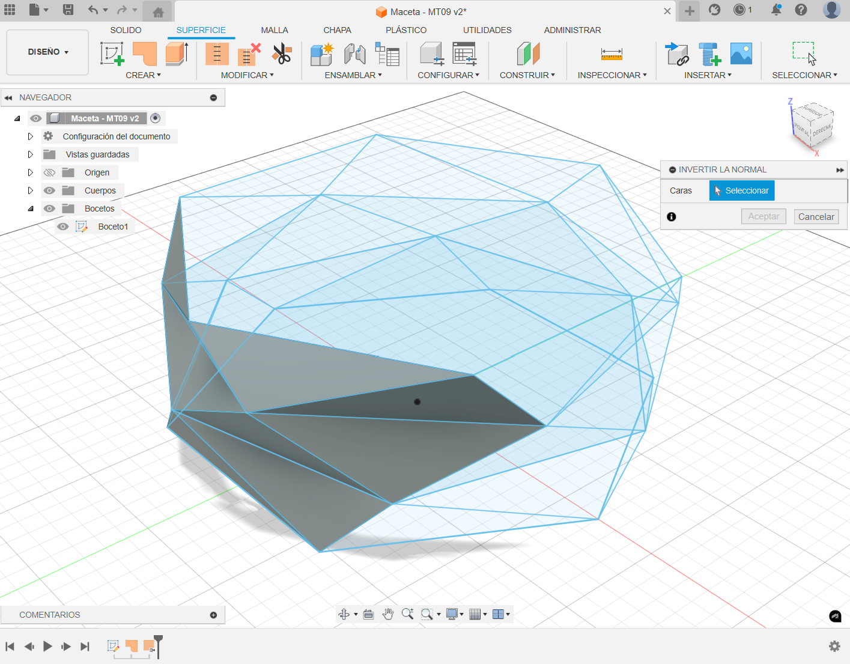Select the Measure ruler tool

pos(612,54)
